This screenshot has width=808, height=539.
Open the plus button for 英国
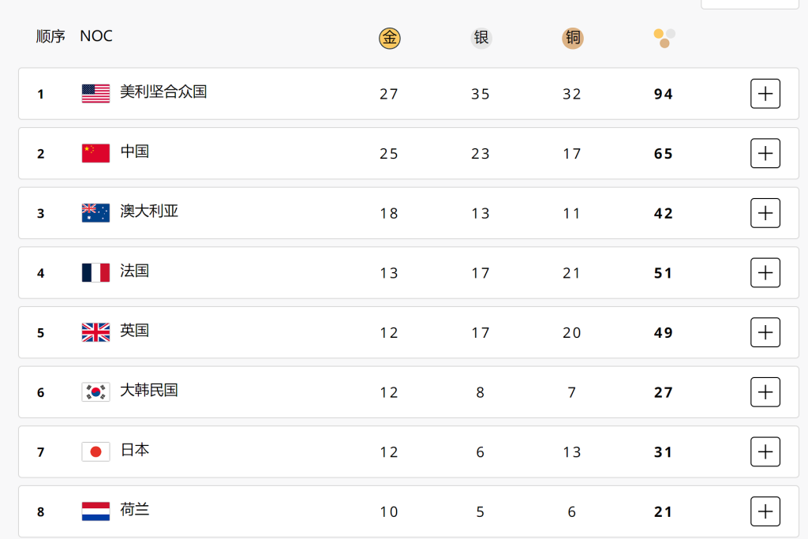coord(765,333)
